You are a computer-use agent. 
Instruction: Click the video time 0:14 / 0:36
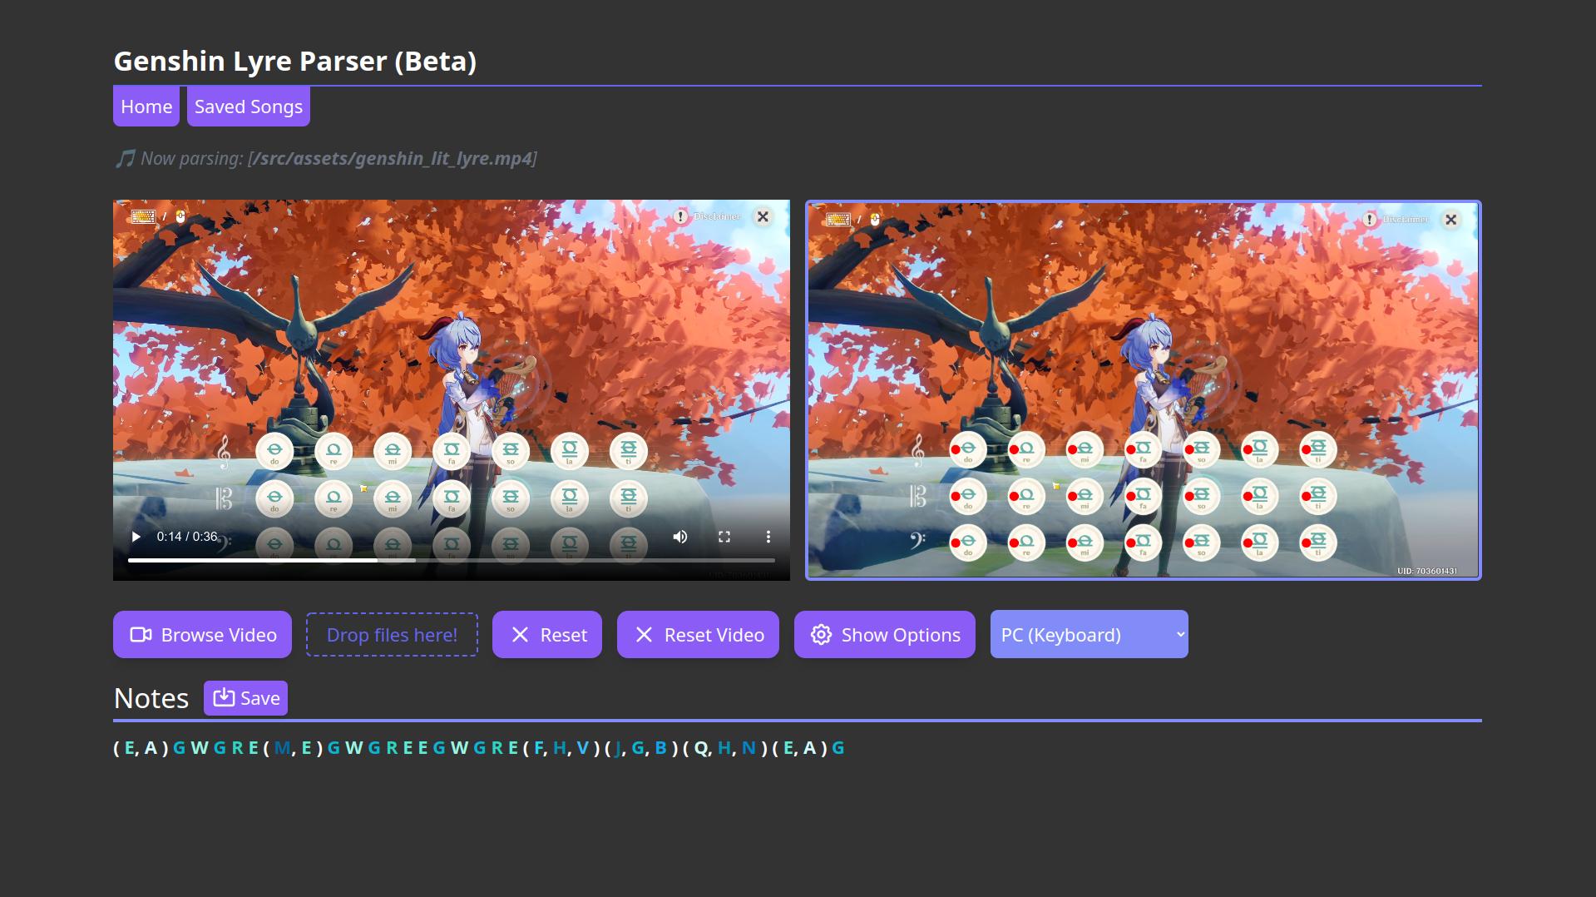pos(187,537)
